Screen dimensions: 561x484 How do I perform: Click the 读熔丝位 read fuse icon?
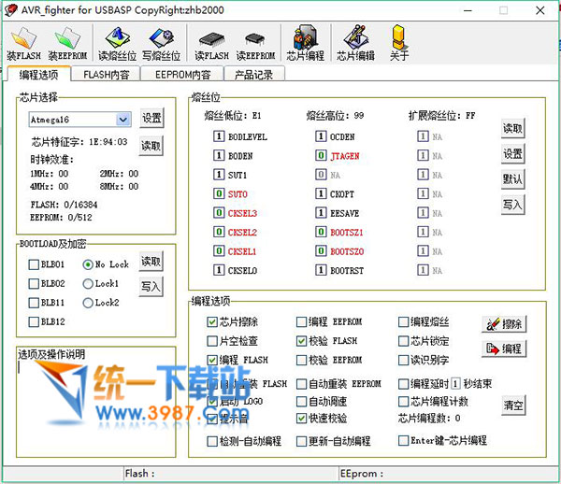(118, 44)
